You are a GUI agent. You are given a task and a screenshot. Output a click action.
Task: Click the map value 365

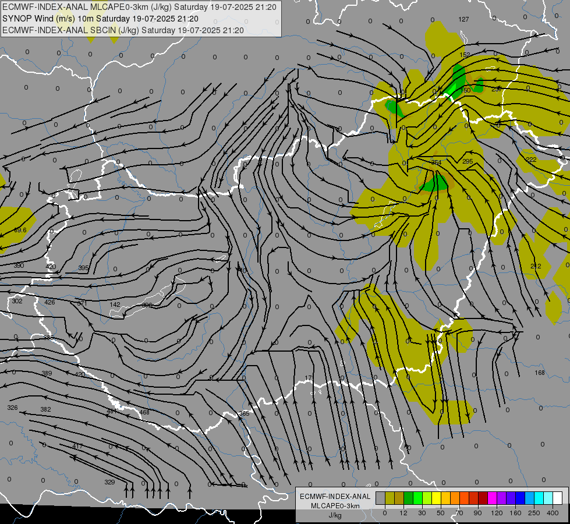pos(245,414)
